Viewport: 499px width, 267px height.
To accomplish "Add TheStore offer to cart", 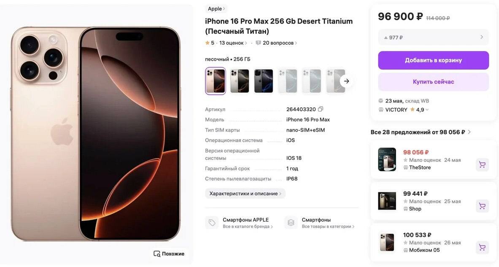I will point(482,165).
